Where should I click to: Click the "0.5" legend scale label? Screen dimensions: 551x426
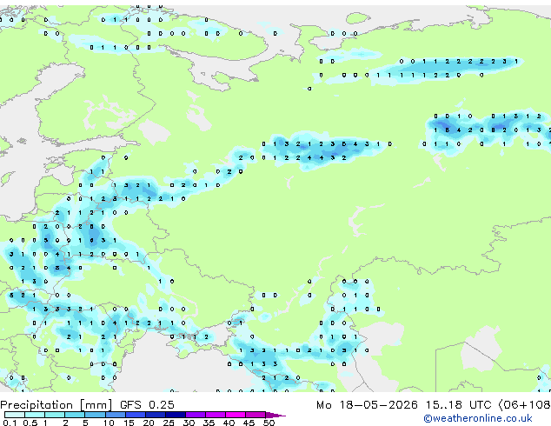click(x=30, y=423)
